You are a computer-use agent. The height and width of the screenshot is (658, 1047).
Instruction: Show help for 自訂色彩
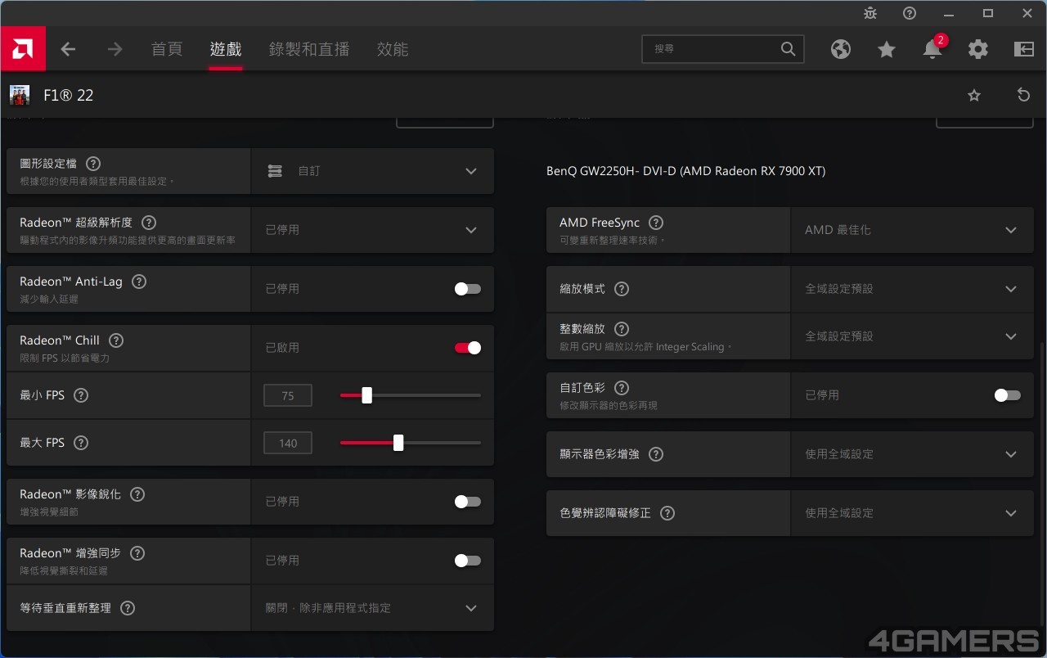coord(622,388)
